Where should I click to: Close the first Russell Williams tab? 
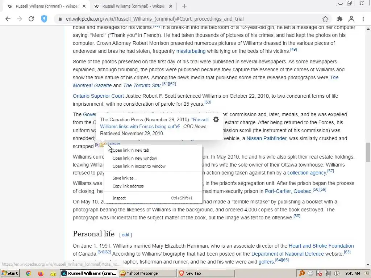(x=84, y=7)
